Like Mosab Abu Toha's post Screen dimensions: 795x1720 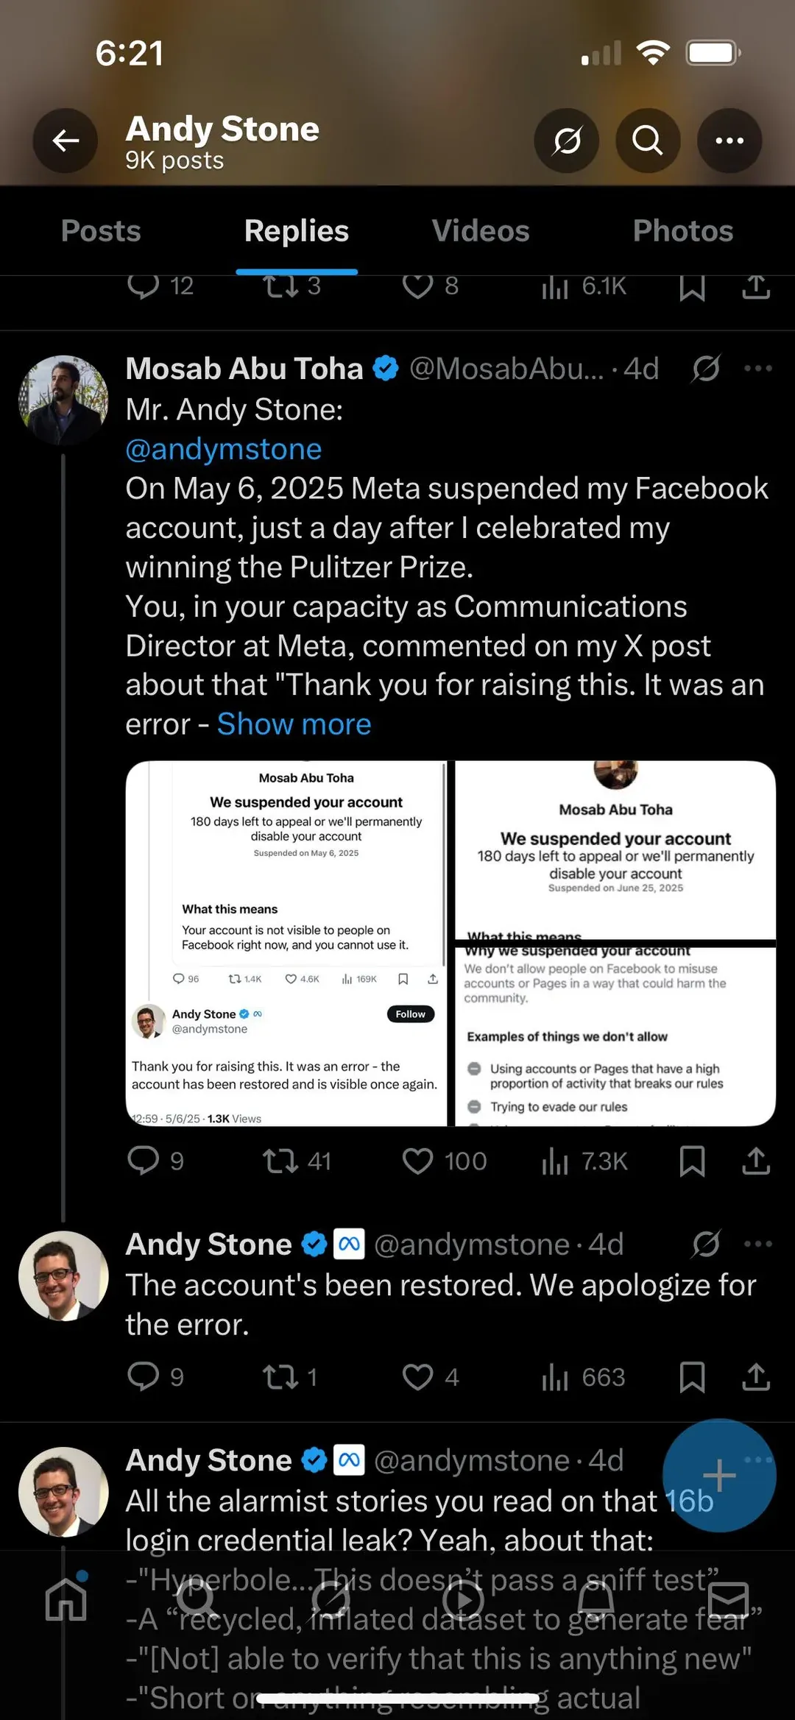(417, 1161)
